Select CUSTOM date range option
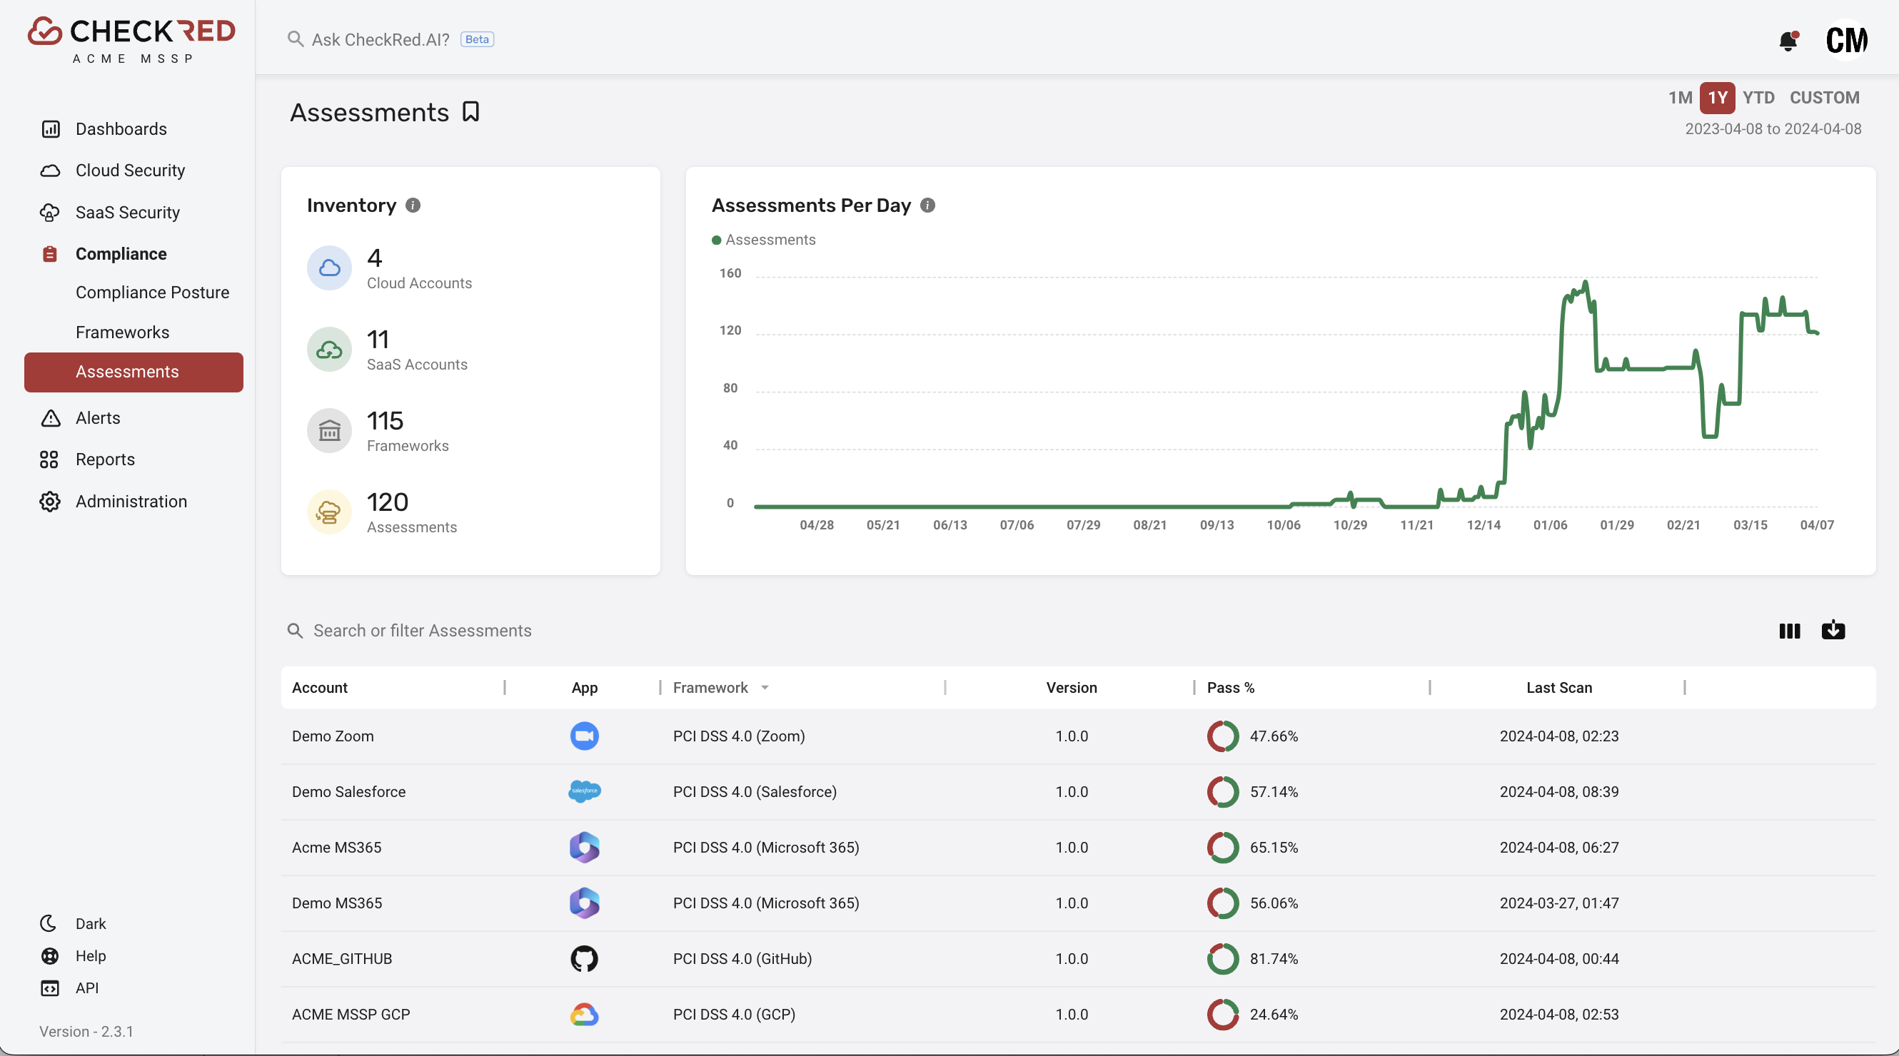Viewport: 1899px width, 1056px height. (1825, 97)
